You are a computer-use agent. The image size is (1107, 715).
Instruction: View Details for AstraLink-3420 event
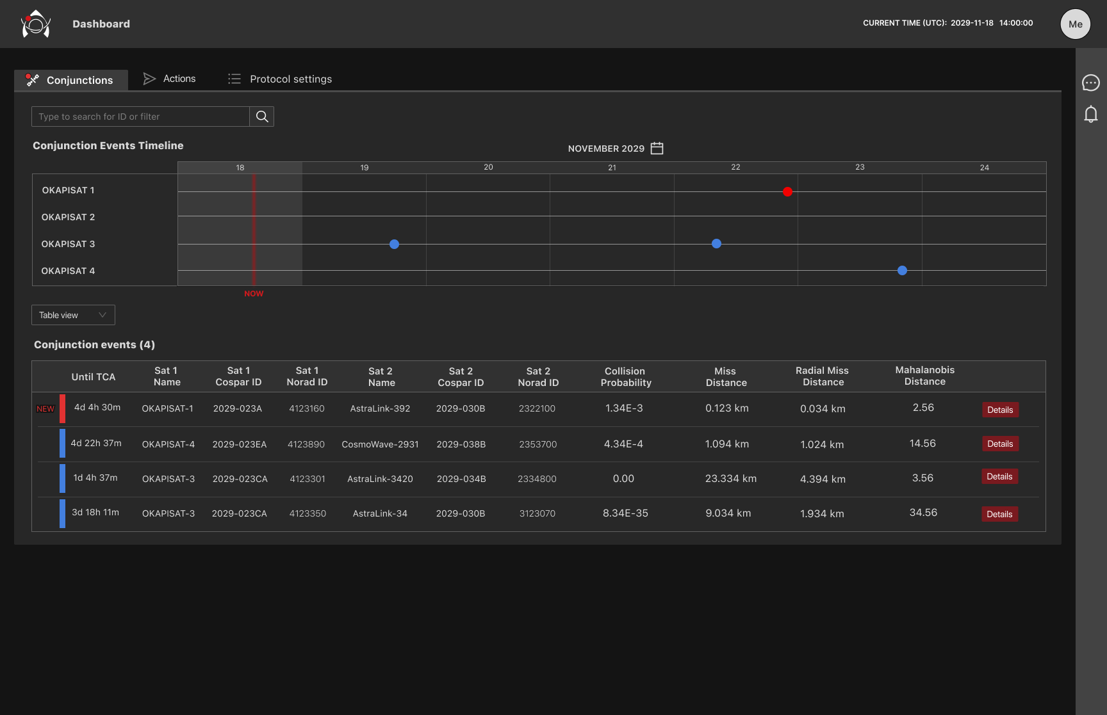999,476
